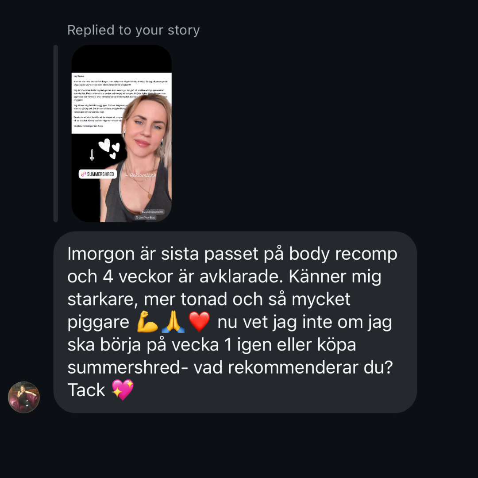The width and height of the screenshot is (478, 478).
Task: Open the Live Your Best location tag
Action: coord(146,217)
